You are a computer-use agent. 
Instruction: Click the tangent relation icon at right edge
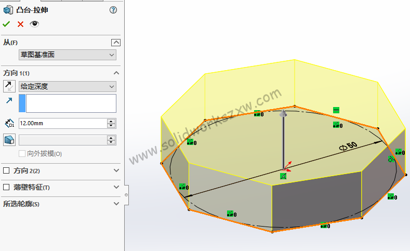(x=391, y=159)
